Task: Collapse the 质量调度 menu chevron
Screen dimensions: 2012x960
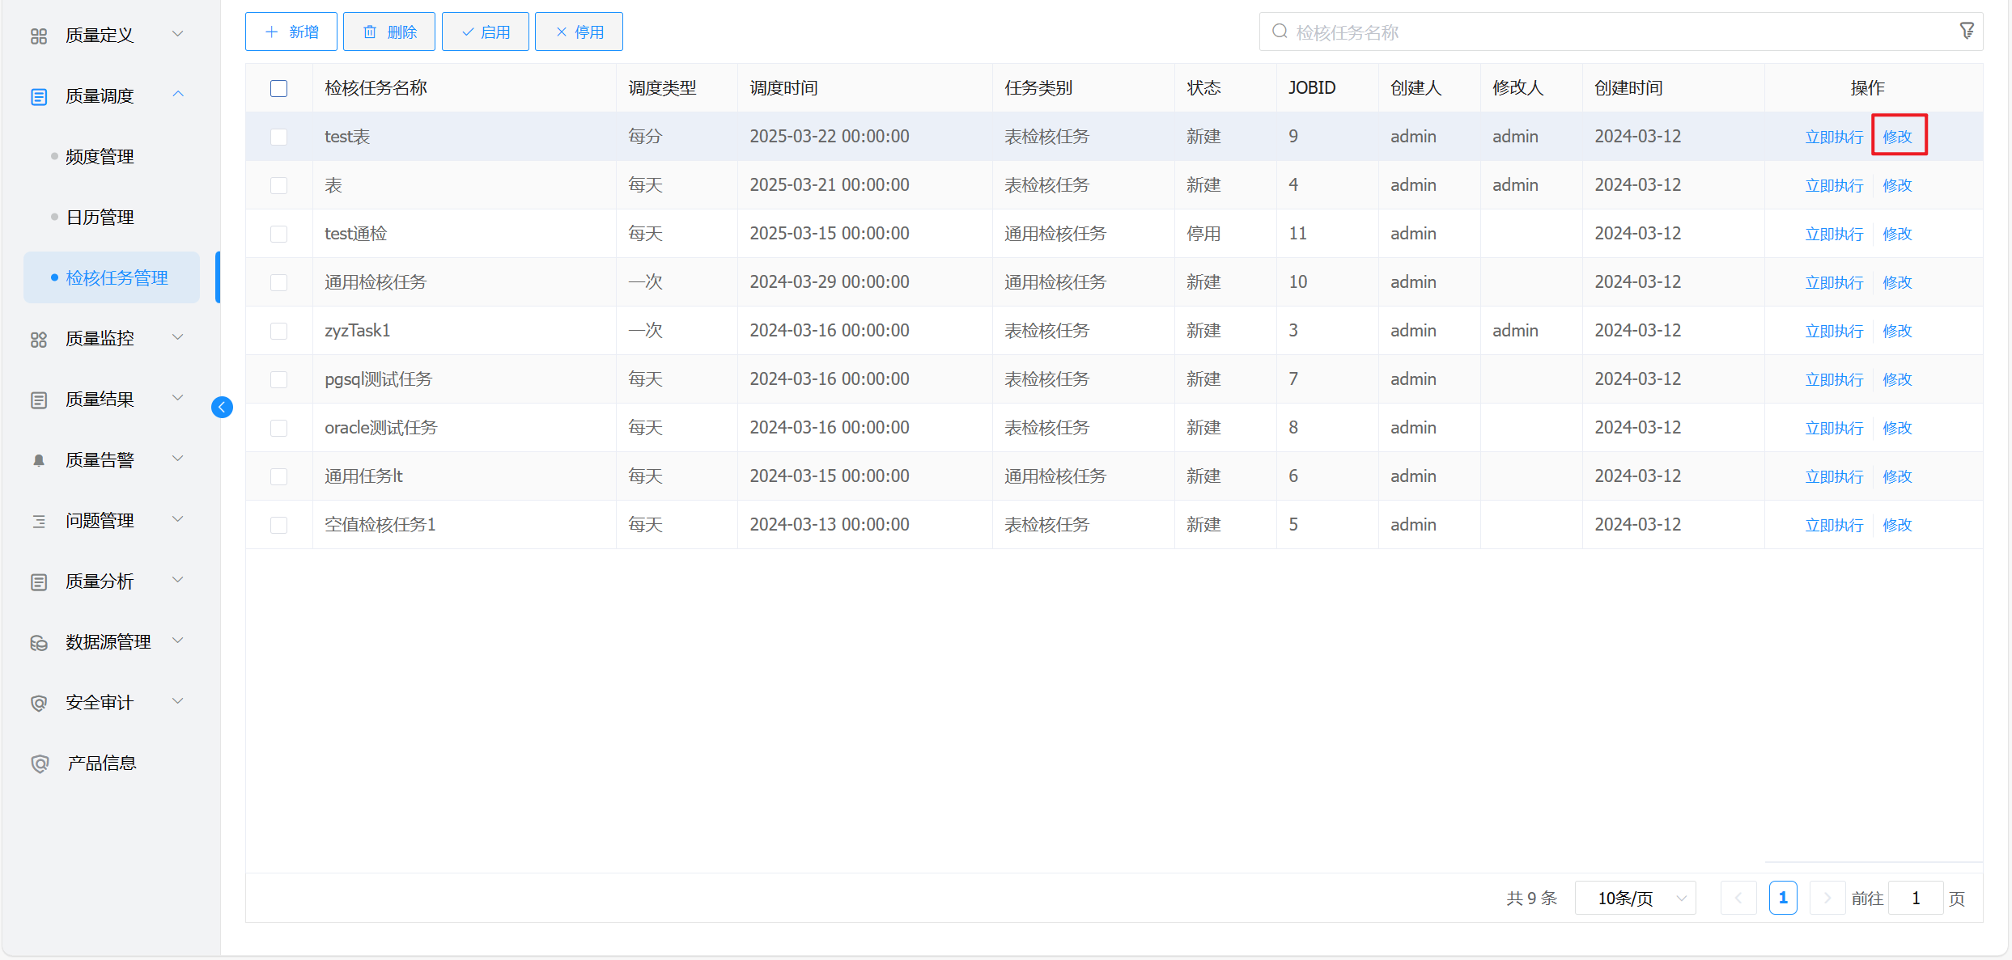Action: click(178, 95)
